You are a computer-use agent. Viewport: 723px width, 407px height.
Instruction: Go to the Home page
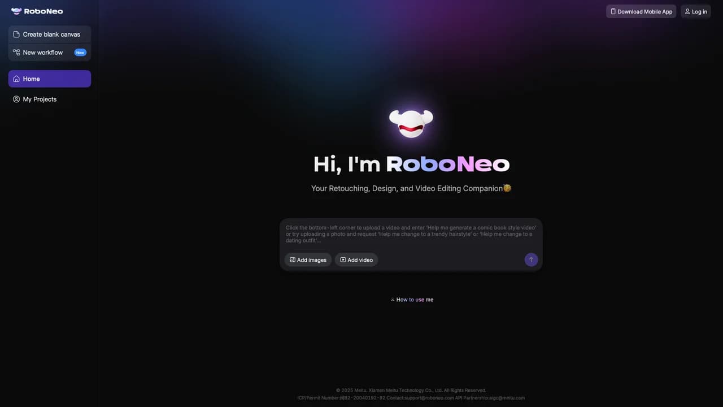[x=50, y=79]
